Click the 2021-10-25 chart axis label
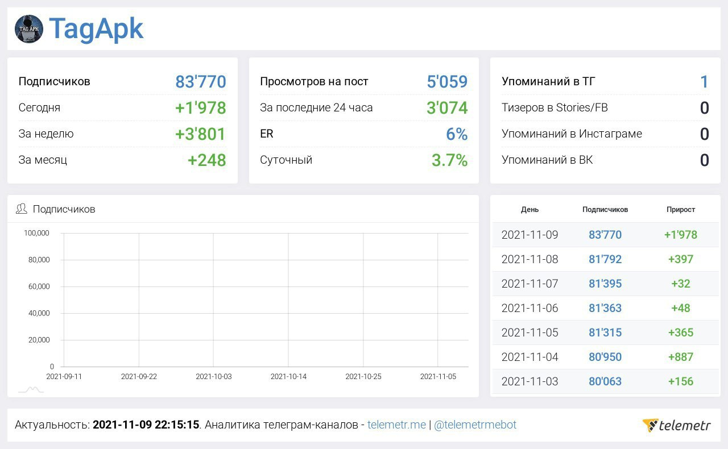The width and height of the screenshot is (728, 449). pyautogui.click(x=363, y=376)
